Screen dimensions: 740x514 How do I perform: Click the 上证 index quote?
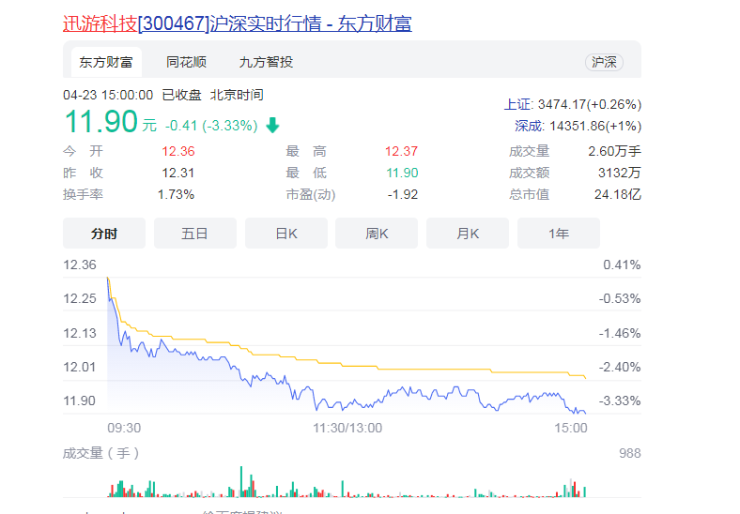click(x=573, y=104)
